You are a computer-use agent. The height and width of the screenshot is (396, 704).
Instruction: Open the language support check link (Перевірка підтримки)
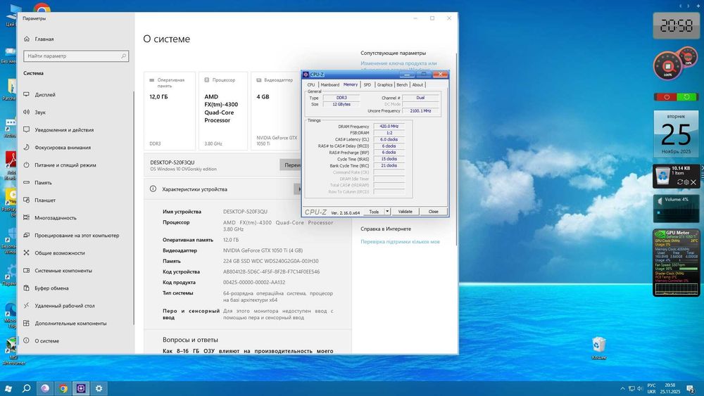click(400, 242)
